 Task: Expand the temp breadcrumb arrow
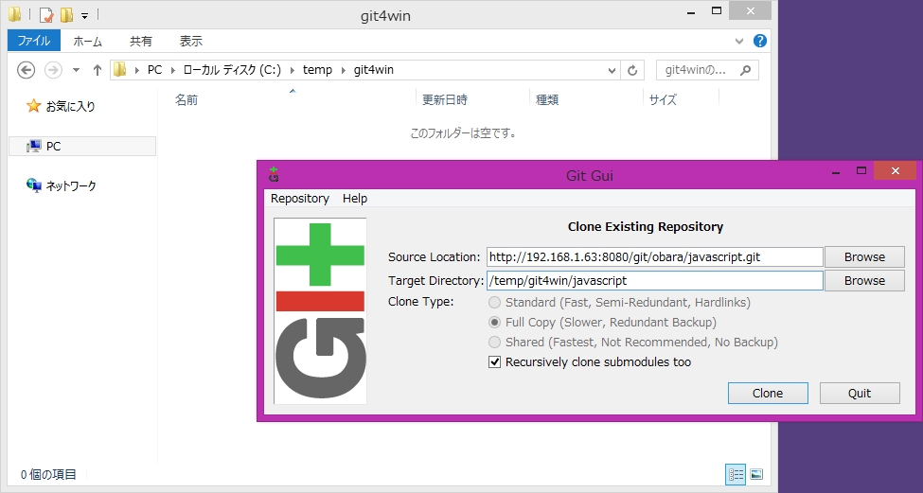click(x=344, y=70)
